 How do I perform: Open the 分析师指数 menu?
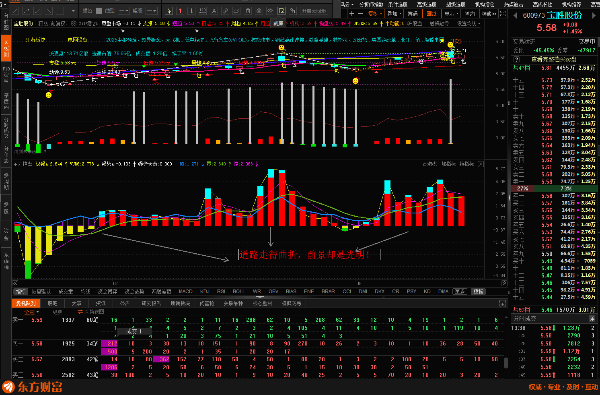pos(372,4)
